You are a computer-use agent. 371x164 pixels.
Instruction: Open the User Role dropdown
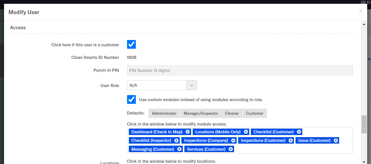[157, 85]
